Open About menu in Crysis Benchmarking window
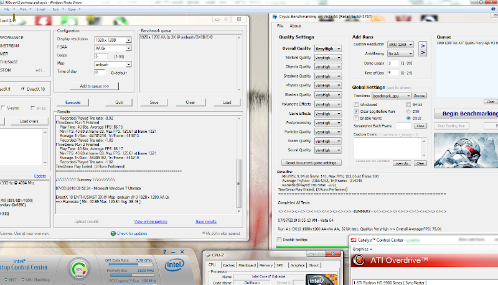This screenshot has width=498, height=285. tap(295, 26)
